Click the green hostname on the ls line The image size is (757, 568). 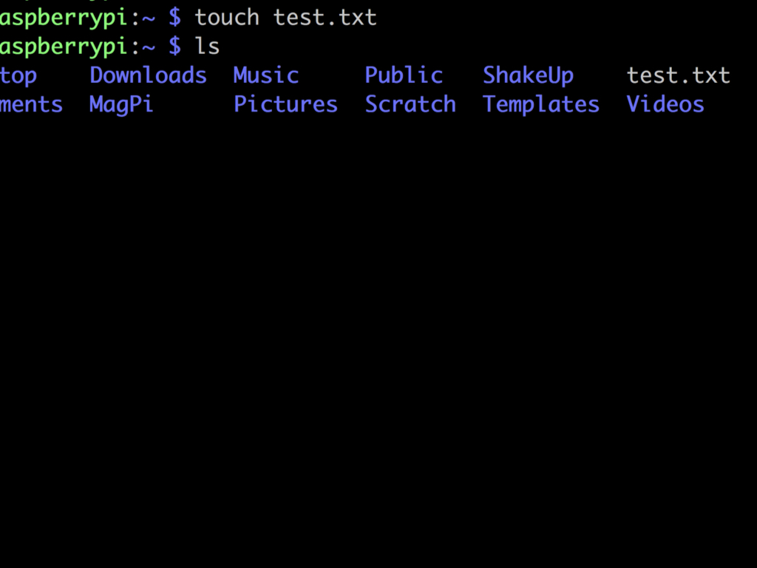point(64,47)
